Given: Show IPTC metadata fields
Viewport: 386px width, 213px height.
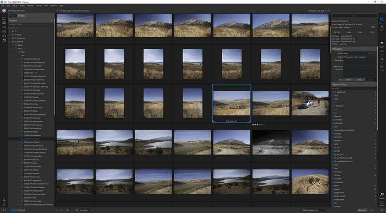Looking at the screenshot, I should [x=360, y=80].
